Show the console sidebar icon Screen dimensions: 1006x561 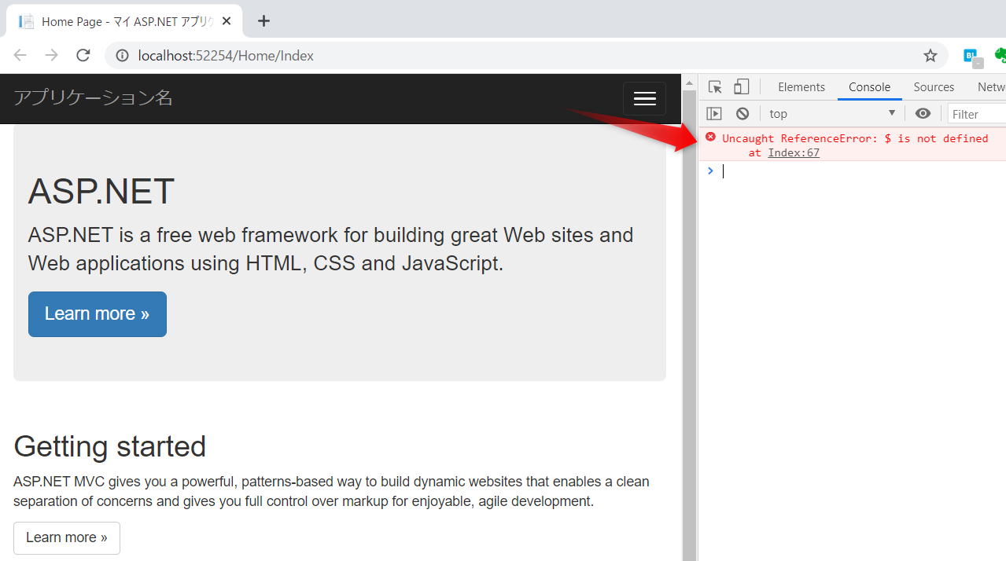[x=714, y=114]
